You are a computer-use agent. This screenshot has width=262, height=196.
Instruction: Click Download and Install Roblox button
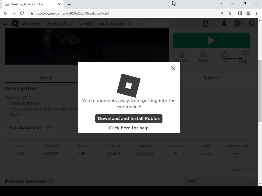pos(129,119)
